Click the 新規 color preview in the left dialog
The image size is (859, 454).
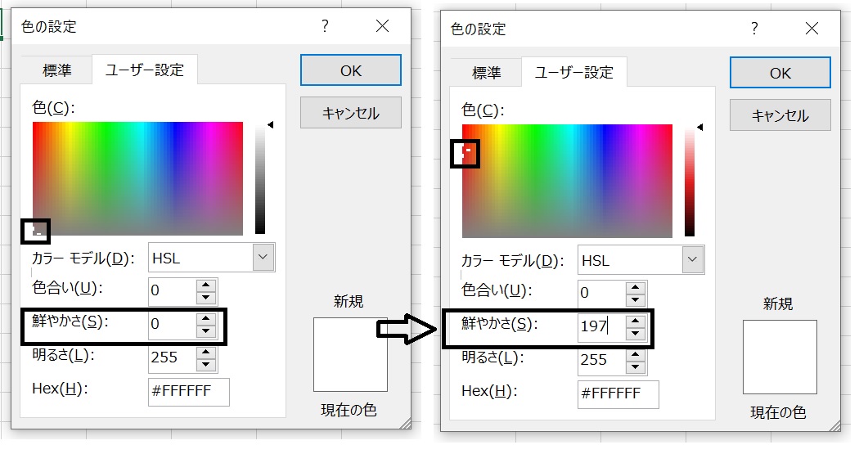click(351, 354)
